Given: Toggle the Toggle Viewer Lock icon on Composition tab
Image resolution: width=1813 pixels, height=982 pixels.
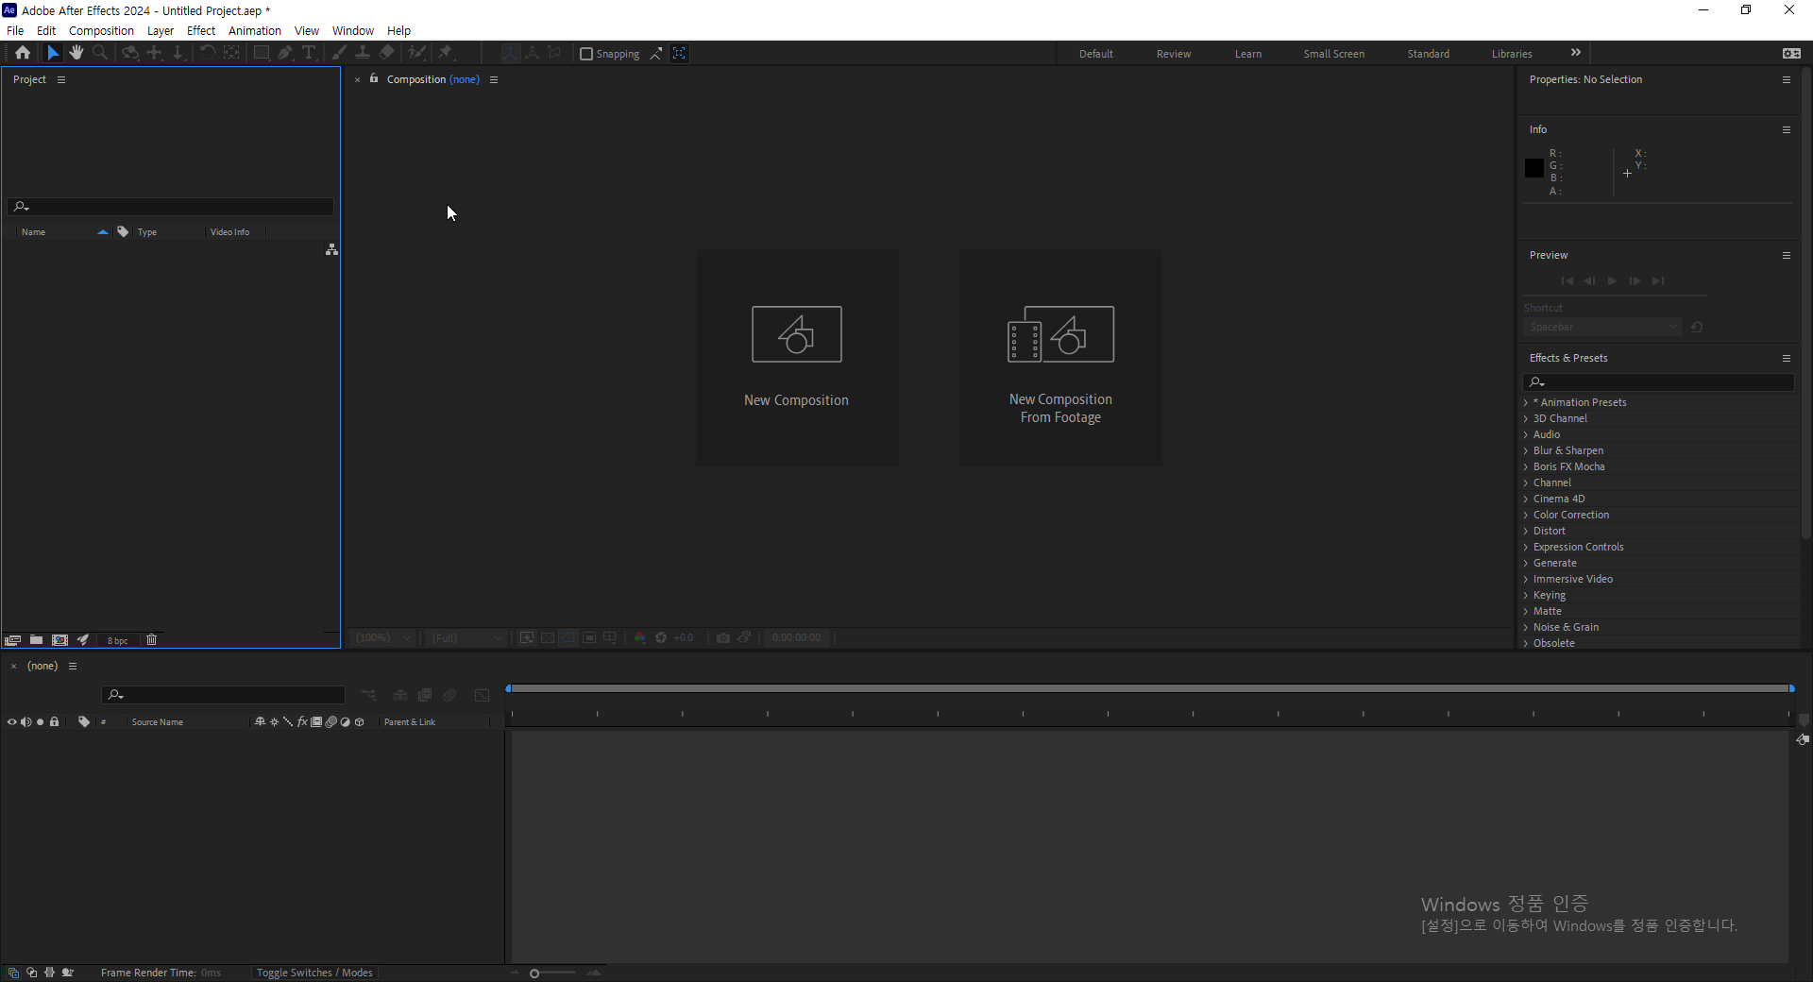Looking at the screenshot, I should [374, 78].
